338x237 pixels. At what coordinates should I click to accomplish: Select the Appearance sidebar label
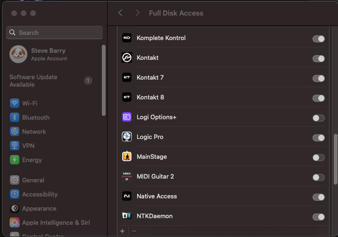click(x=39, y=209)
